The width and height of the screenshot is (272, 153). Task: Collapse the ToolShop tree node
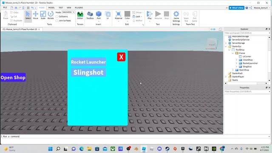(x=229, y=50)
